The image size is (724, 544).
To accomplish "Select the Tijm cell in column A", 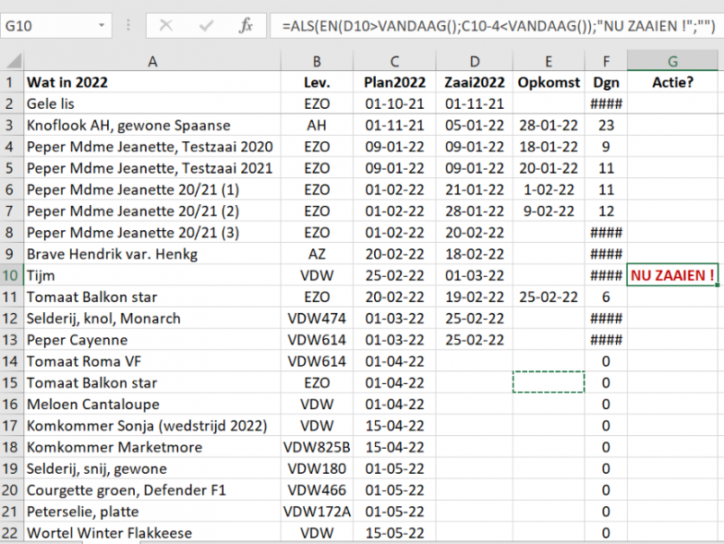I will coord(152,275).
